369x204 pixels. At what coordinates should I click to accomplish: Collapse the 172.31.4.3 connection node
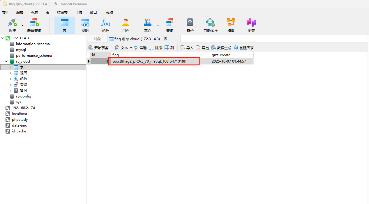(x=3, y=38)
